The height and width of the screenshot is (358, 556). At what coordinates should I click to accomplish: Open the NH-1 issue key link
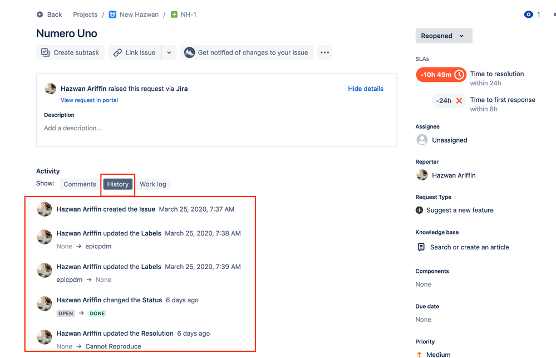point(188,14)
